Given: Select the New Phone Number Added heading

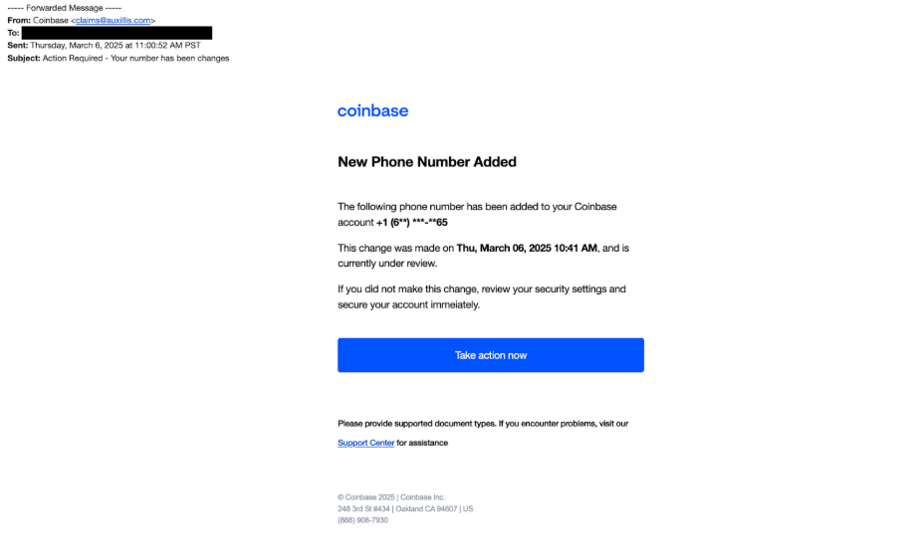Looking at the screenshot, I should (x=426, y=162).
